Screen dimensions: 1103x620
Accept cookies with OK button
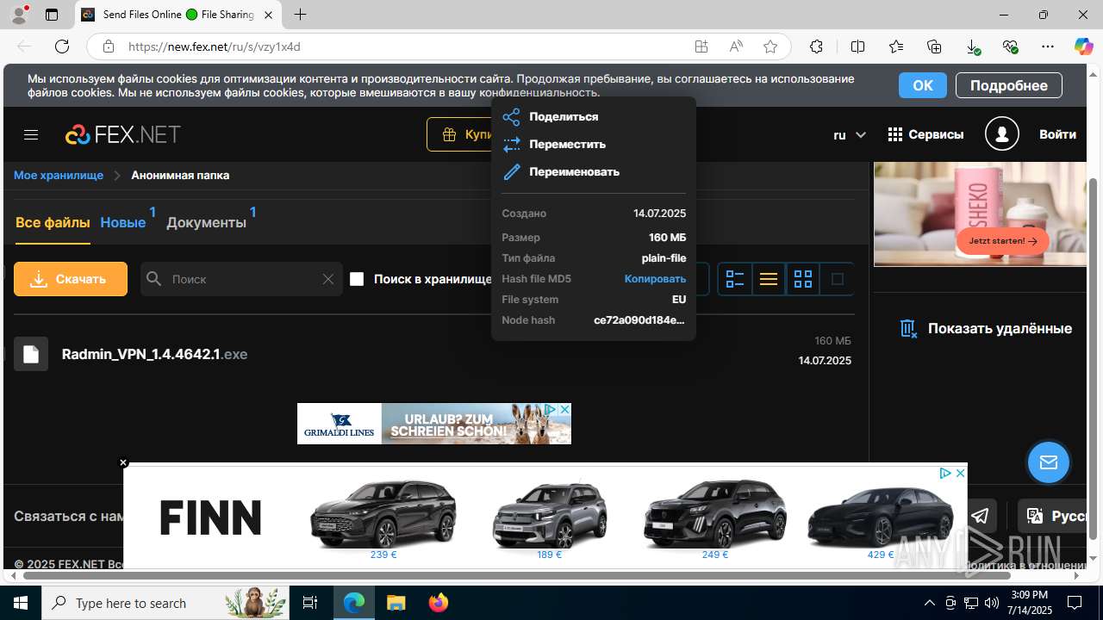(923, 85)
